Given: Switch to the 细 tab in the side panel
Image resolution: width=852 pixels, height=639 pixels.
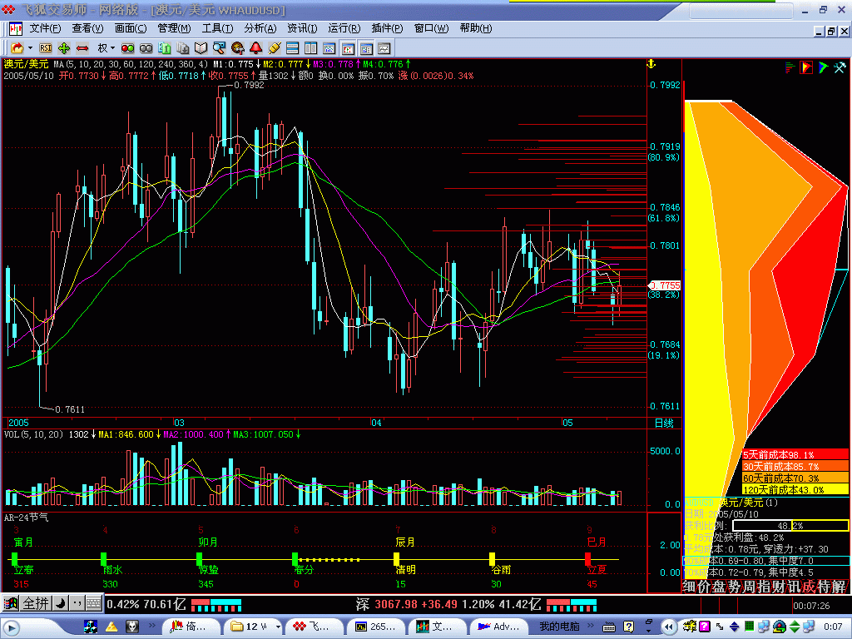Looking at the screenshot, I should click(690, 587).
